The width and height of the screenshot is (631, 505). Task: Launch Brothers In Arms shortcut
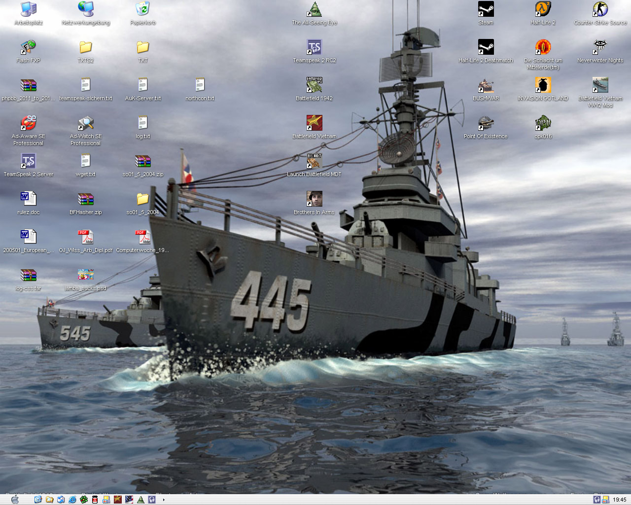315,203
